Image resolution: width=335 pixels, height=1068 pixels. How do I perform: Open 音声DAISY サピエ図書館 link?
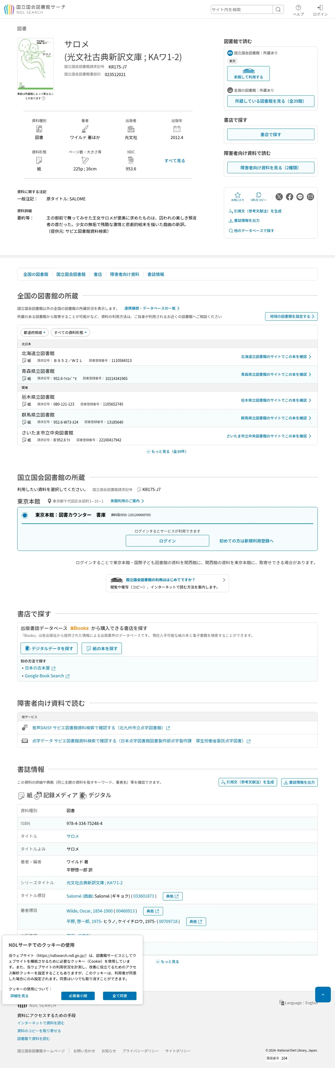tap(101, 728)
